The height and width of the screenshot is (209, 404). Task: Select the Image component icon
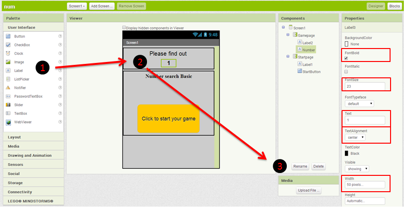point(8,62)
